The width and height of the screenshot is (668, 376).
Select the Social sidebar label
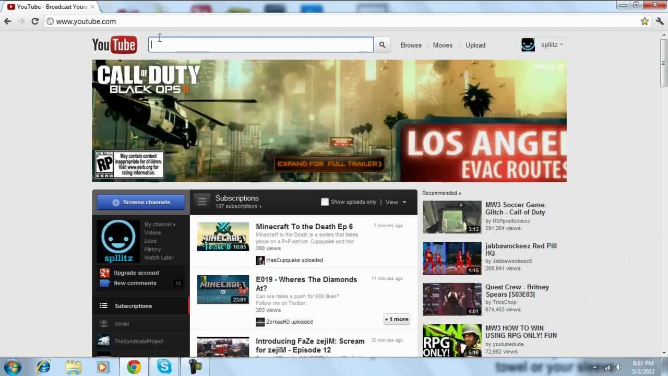tap(122, 324)
